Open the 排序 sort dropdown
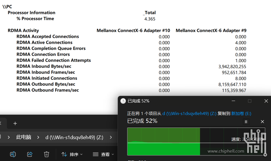The image size is (271, 161). pyautogui.click(x=72, y=154)
